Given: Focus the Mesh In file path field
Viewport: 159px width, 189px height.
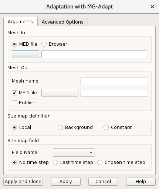Looking at the screenshot, I should click(x=94, y=54).
